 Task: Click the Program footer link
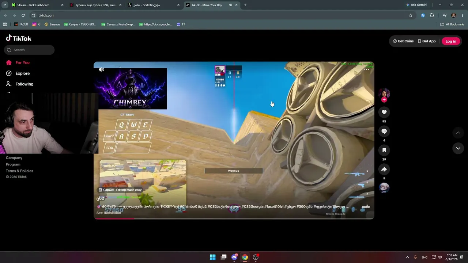(x=13, y=164)
